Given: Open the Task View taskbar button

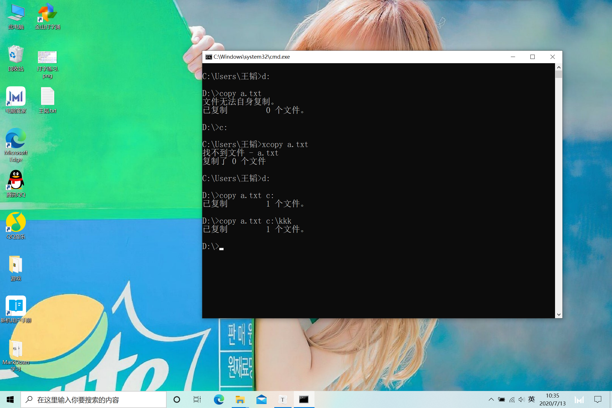Looking at the screenshot, I should (197, 399).
